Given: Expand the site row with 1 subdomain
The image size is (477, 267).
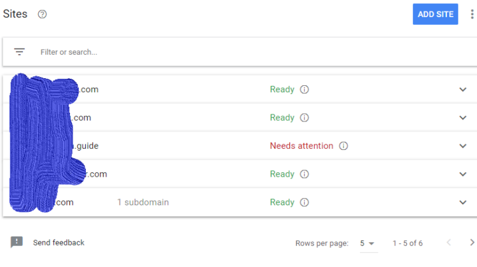Looking at the screenshot, I should tap(462, 203).
